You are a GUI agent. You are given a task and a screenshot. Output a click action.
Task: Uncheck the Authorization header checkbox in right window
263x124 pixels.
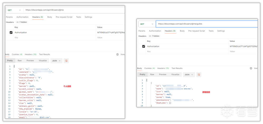coord(144,46)
